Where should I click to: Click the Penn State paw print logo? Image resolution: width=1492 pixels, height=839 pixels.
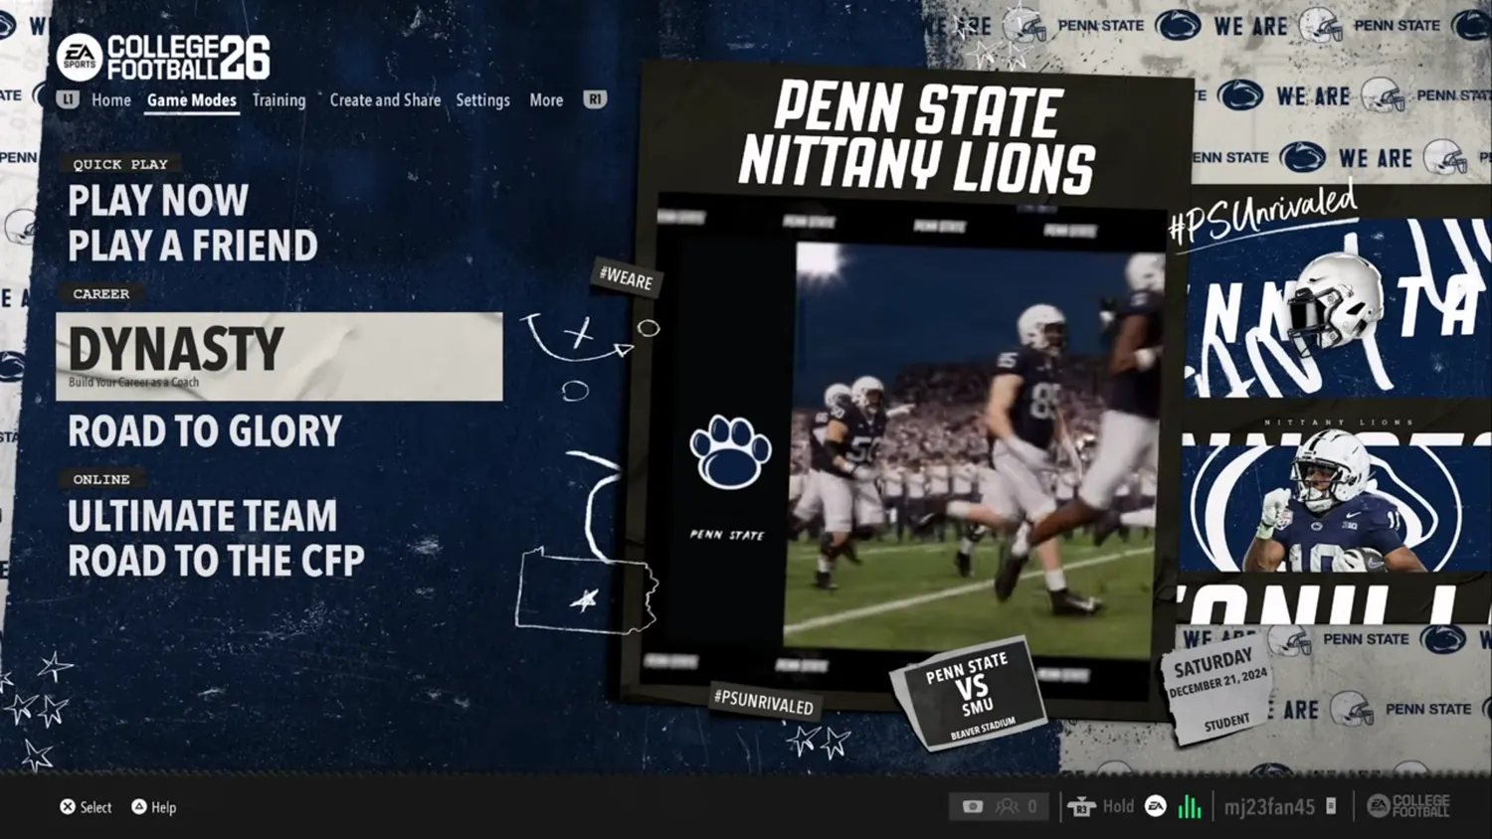[730, 452]
